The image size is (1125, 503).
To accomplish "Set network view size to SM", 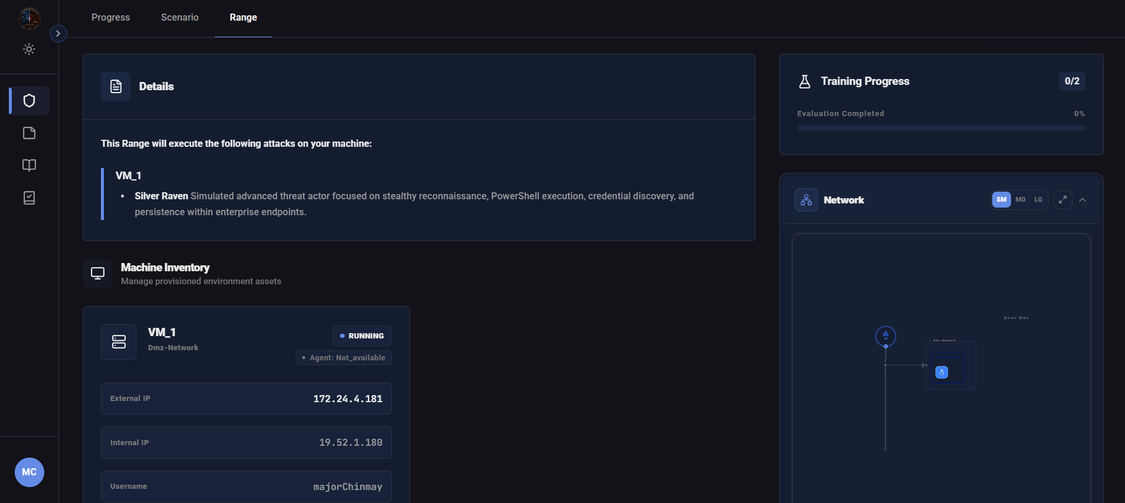I will (1002, 200).
